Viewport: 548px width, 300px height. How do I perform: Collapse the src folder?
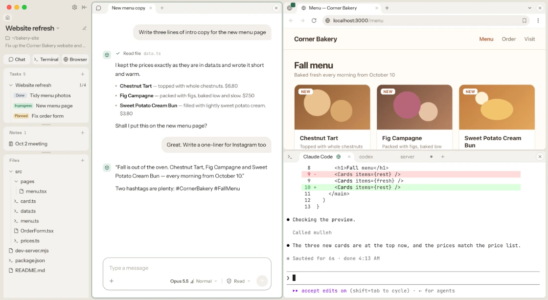11,171
